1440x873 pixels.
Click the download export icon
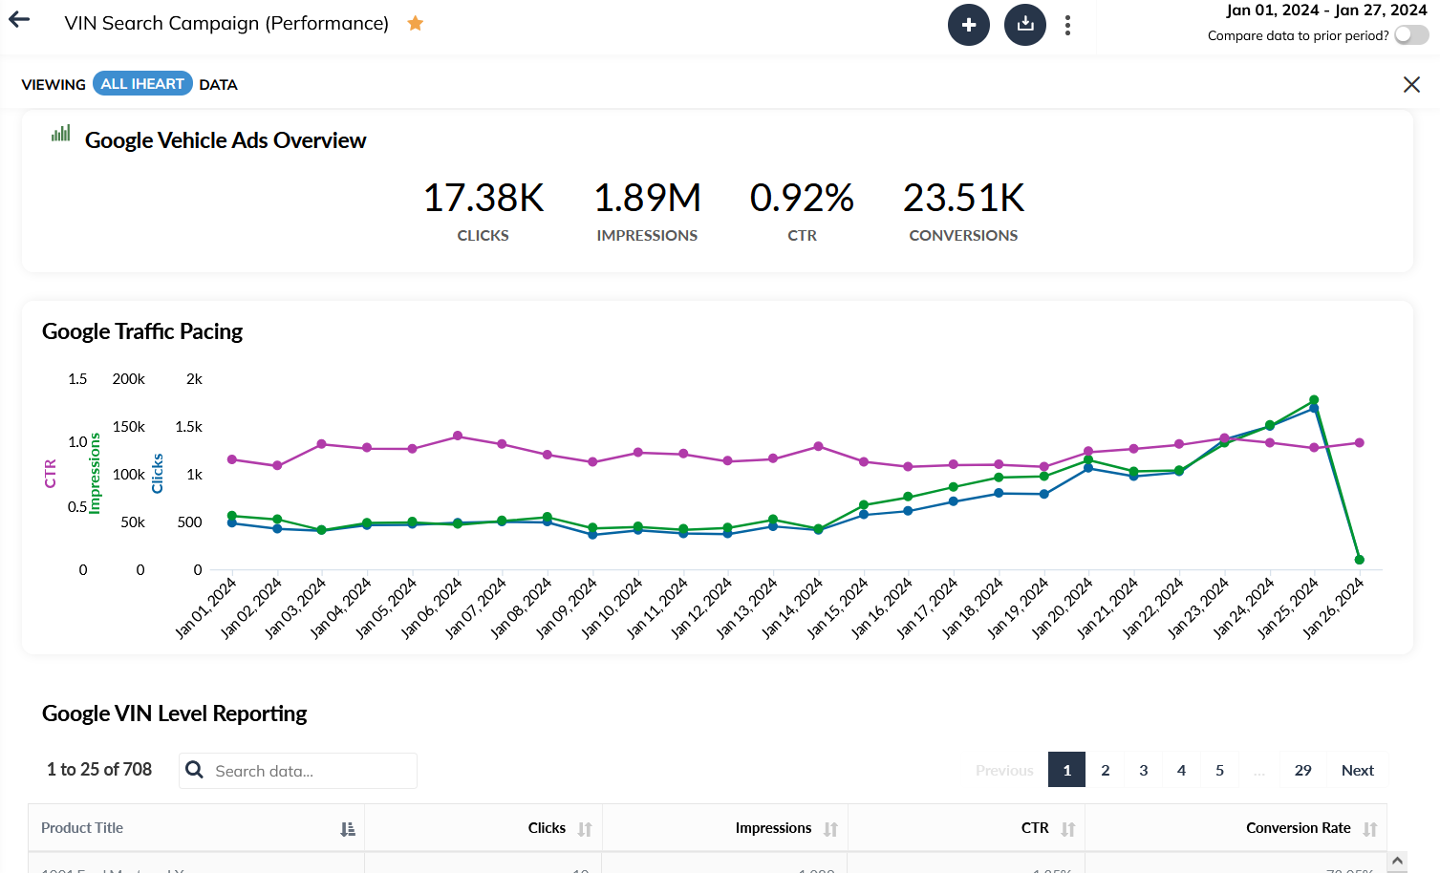[1024, 25]
